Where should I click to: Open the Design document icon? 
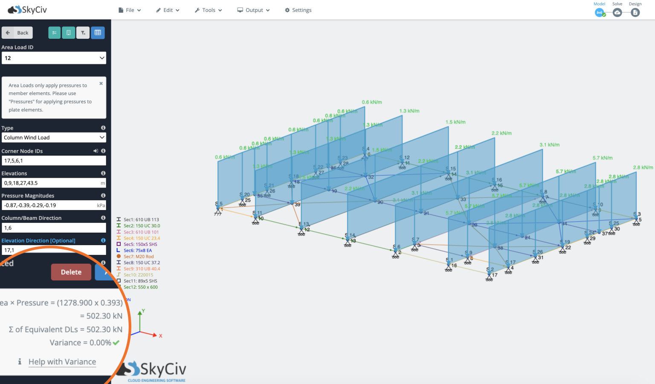click(x=635, y=12)
